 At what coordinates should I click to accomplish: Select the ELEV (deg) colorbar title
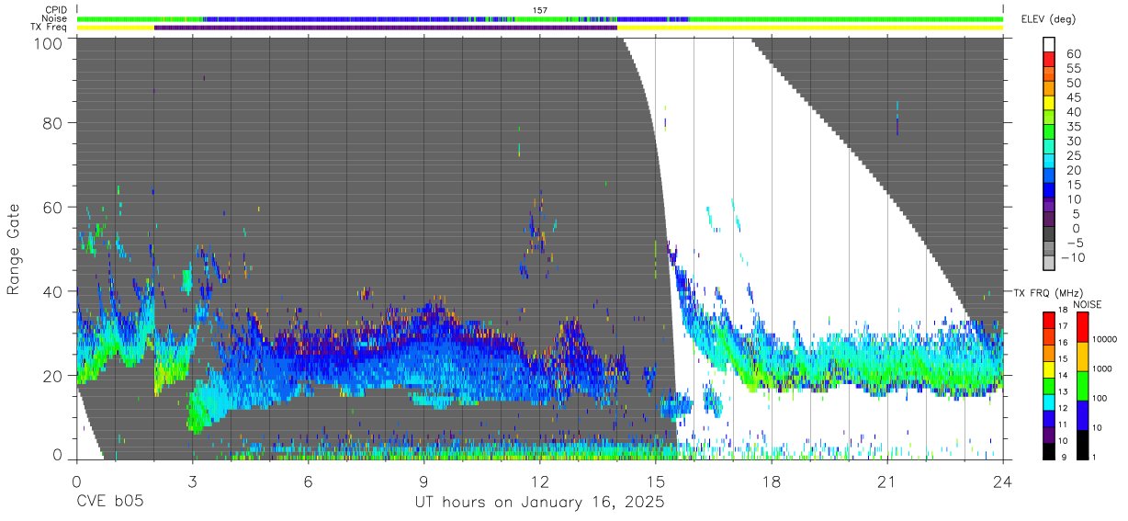pyautogui.click(x=1048, y=19)
